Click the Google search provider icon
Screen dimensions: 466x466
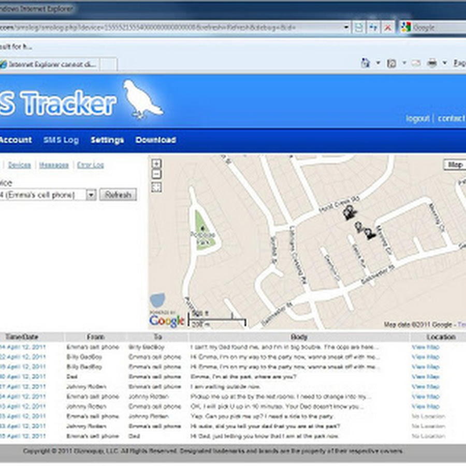coord(405,27)
